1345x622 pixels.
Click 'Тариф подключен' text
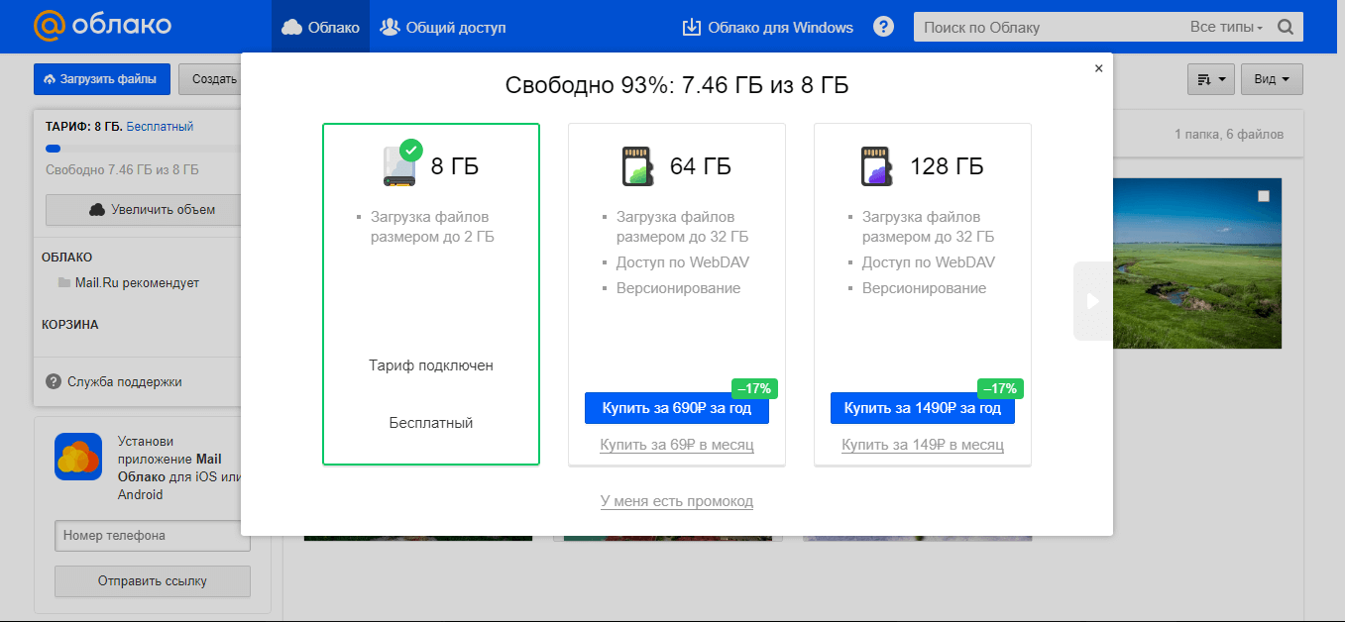point(431,365)
